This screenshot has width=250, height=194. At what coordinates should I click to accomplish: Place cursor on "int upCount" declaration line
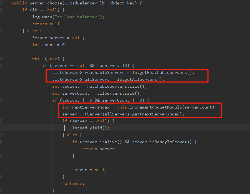[100, 87]
